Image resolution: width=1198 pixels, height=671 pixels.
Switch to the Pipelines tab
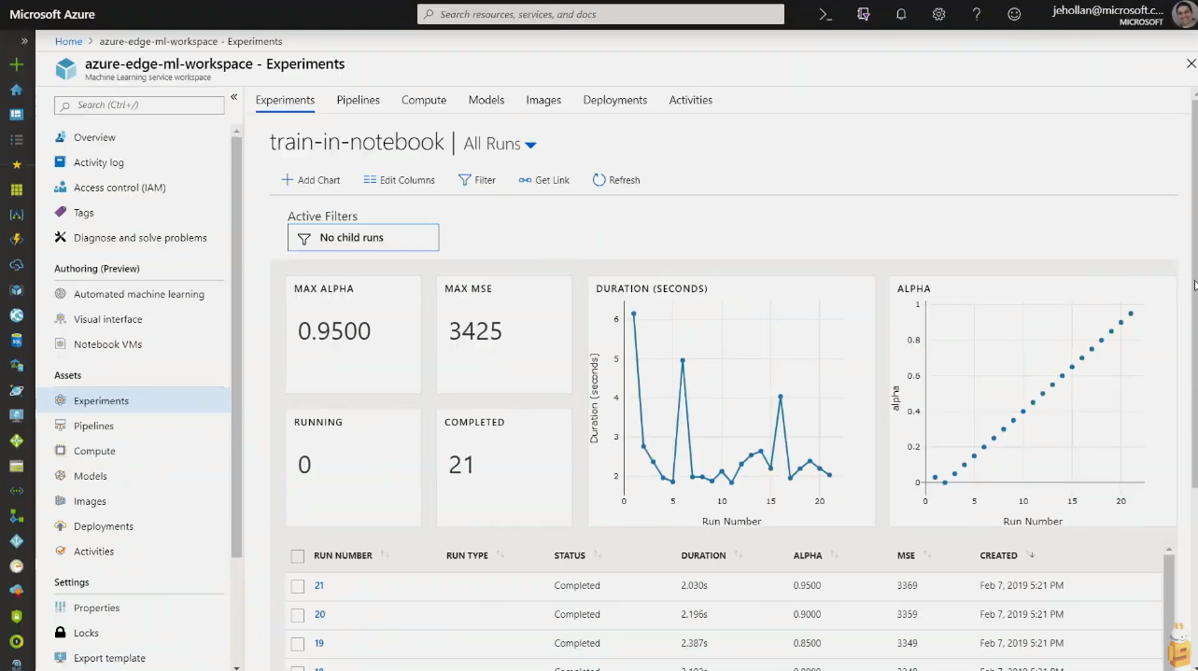point(358,100)
